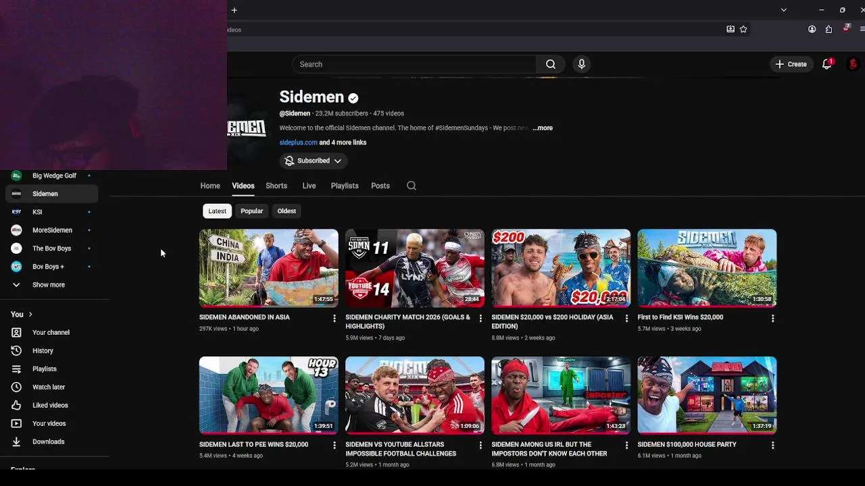Open SIDEMEN ABANDONED IN ASIA thumbnail
The width and height of the screenshot is (865, 486).
(269, 268)
